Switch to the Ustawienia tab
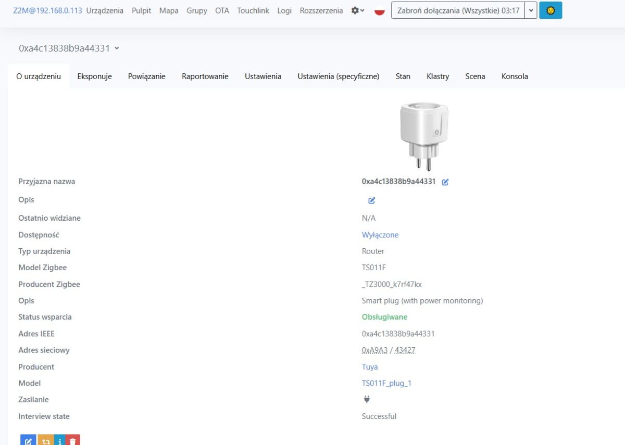 click(263, 76)
